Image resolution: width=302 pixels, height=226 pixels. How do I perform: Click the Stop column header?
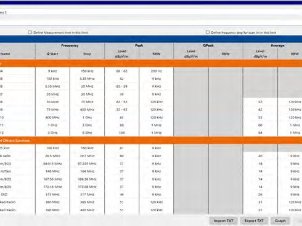pyautogui.click(x=87, y=54)
